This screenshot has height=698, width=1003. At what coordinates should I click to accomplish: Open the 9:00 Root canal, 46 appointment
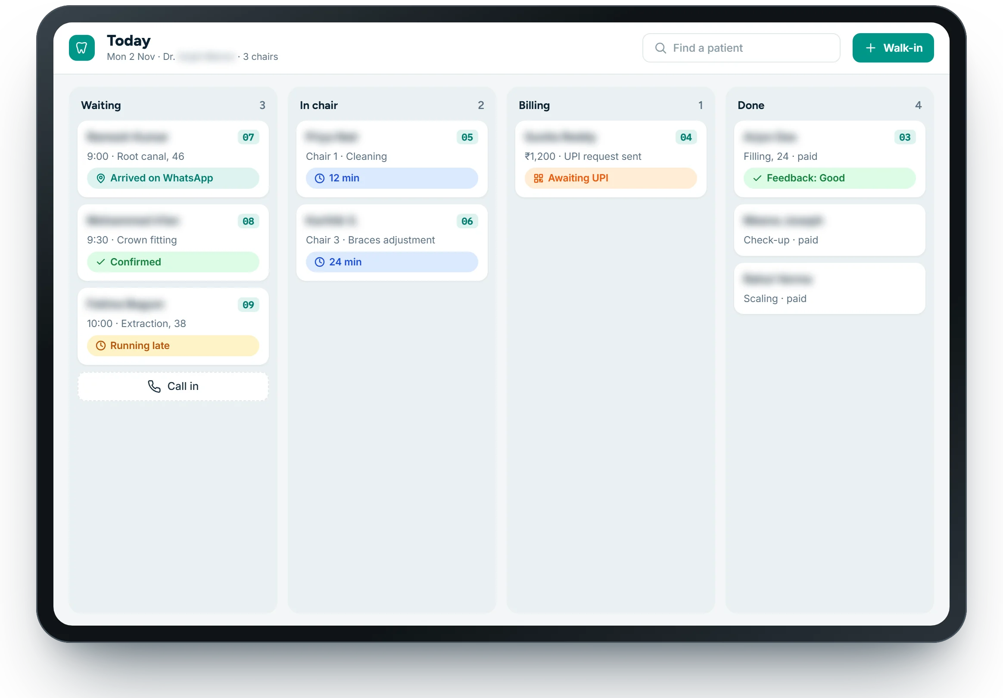[x=173, y=159]
